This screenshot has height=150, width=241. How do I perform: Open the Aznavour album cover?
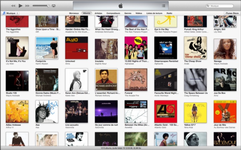225,139
